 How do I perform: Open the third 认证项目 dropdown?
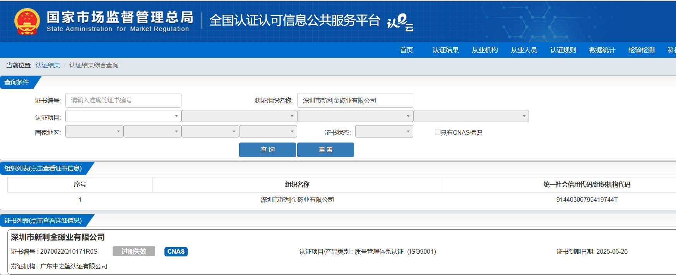pyautogui.click(x=355, y=116)
